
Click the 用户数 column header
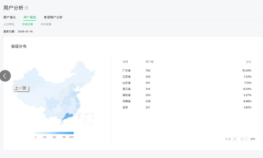pyautogui.click(x=149, y=62)
